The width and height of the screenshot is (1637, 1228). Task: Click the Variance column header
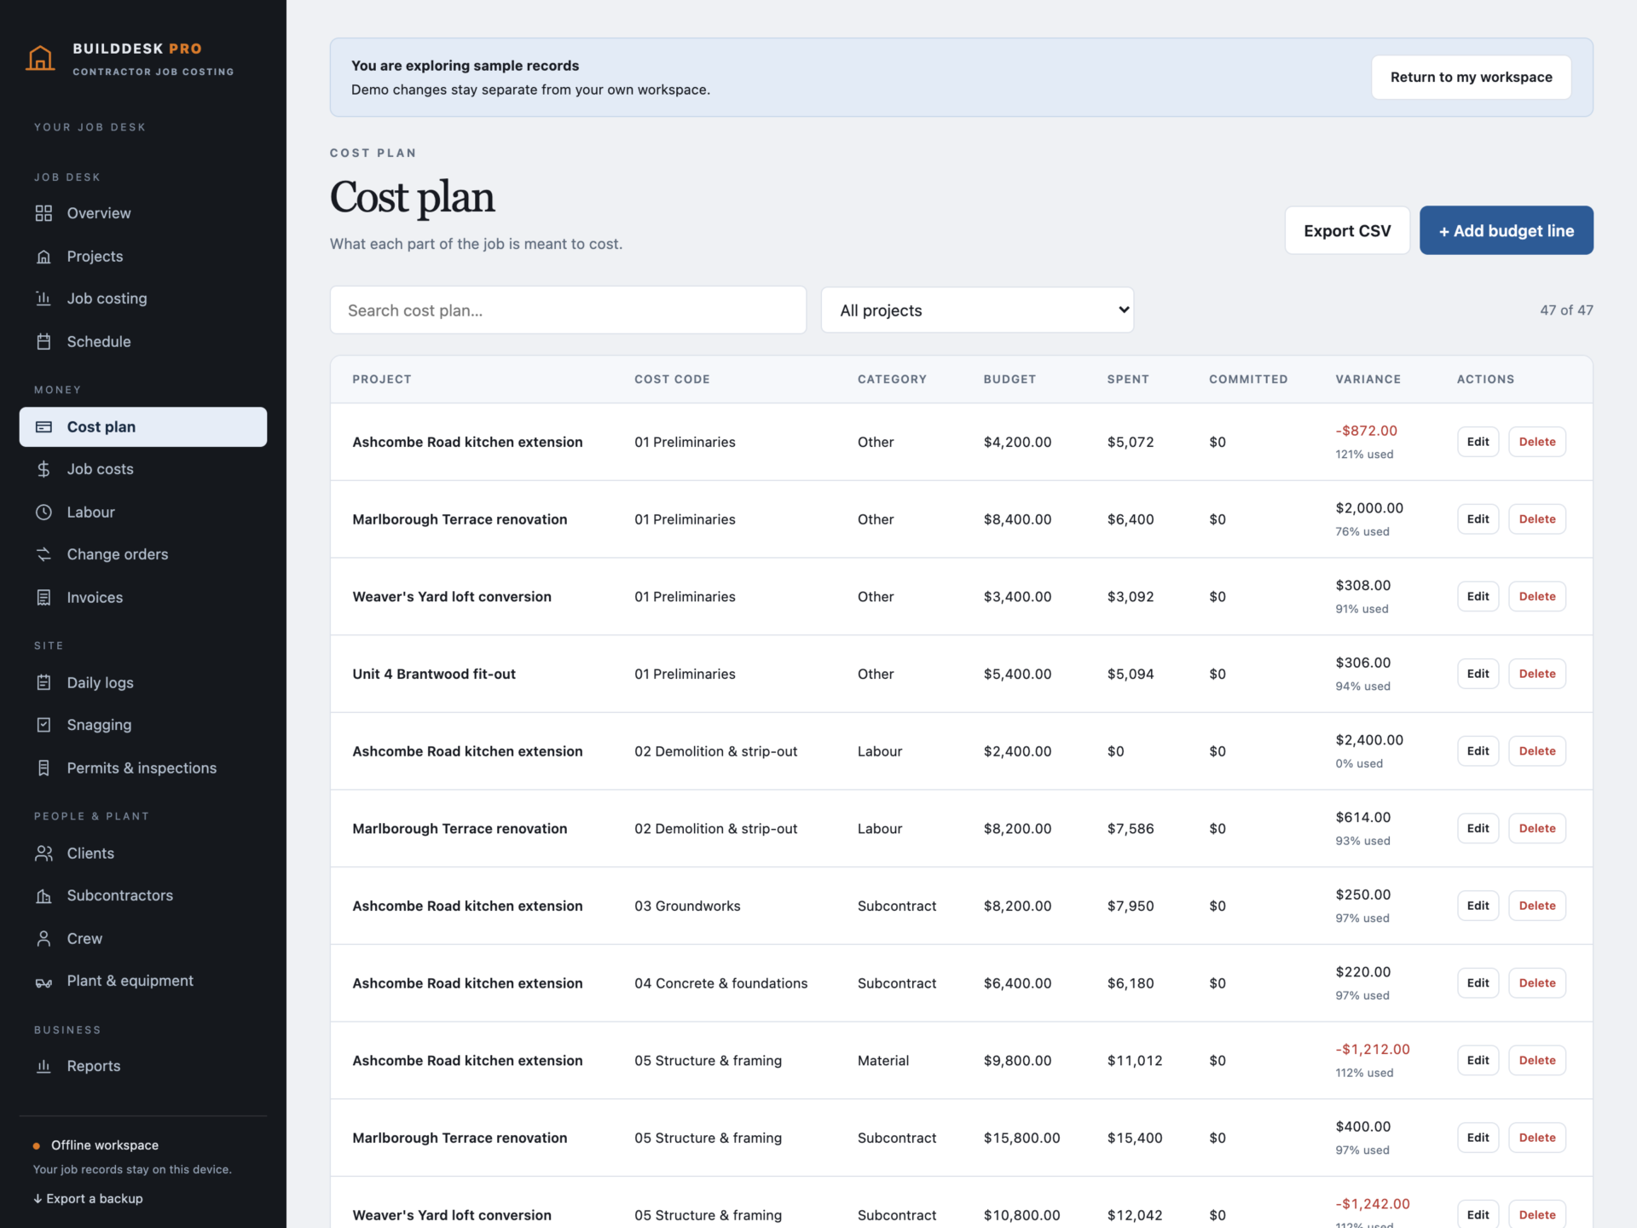click(x=1368, y=379)
